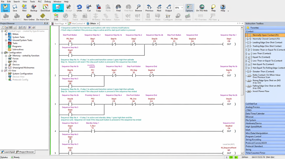Pin the Project Browser panel
The image size is (285, 159).
(45, 24)
